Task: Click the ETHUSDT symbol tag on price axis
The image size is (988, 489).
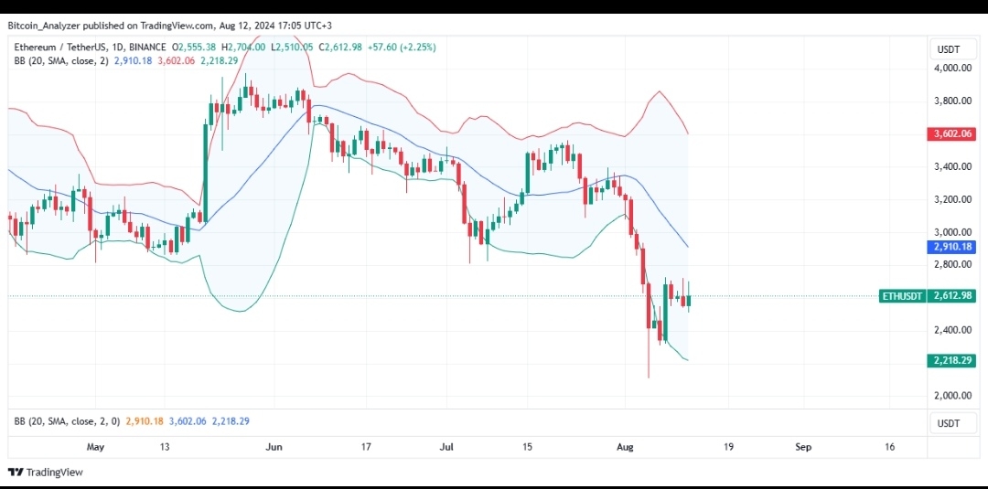Action: click(902, 296)
